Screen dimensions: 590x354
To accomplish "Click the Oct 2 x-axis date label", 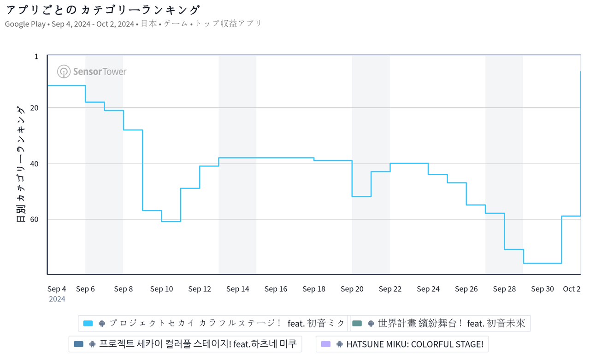I will point(572,289).
